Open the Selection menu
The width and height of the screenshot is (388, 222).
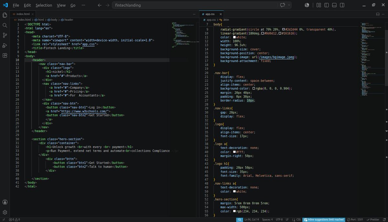[44, 5]
